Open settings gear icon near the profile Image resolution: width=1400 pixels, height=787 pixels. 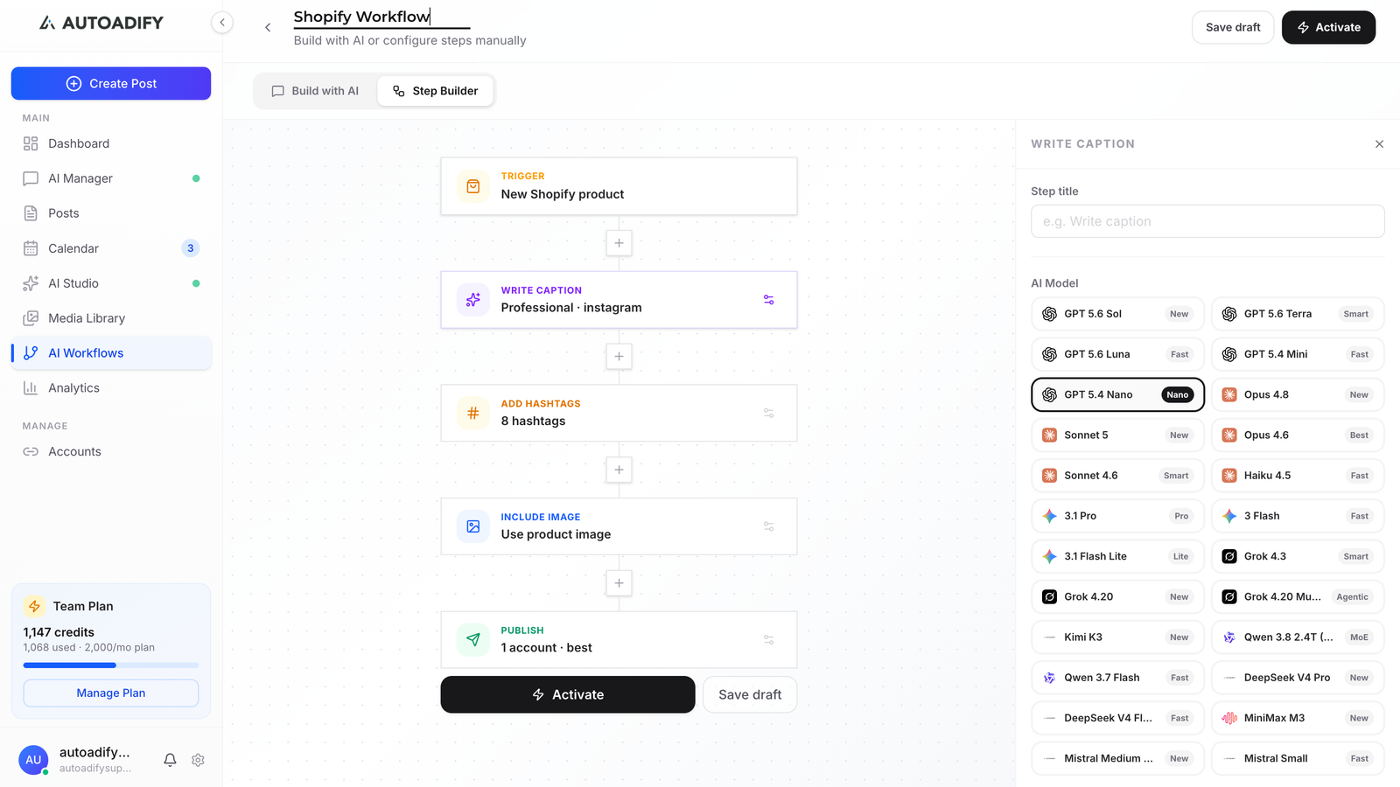(x=198, y=760)
